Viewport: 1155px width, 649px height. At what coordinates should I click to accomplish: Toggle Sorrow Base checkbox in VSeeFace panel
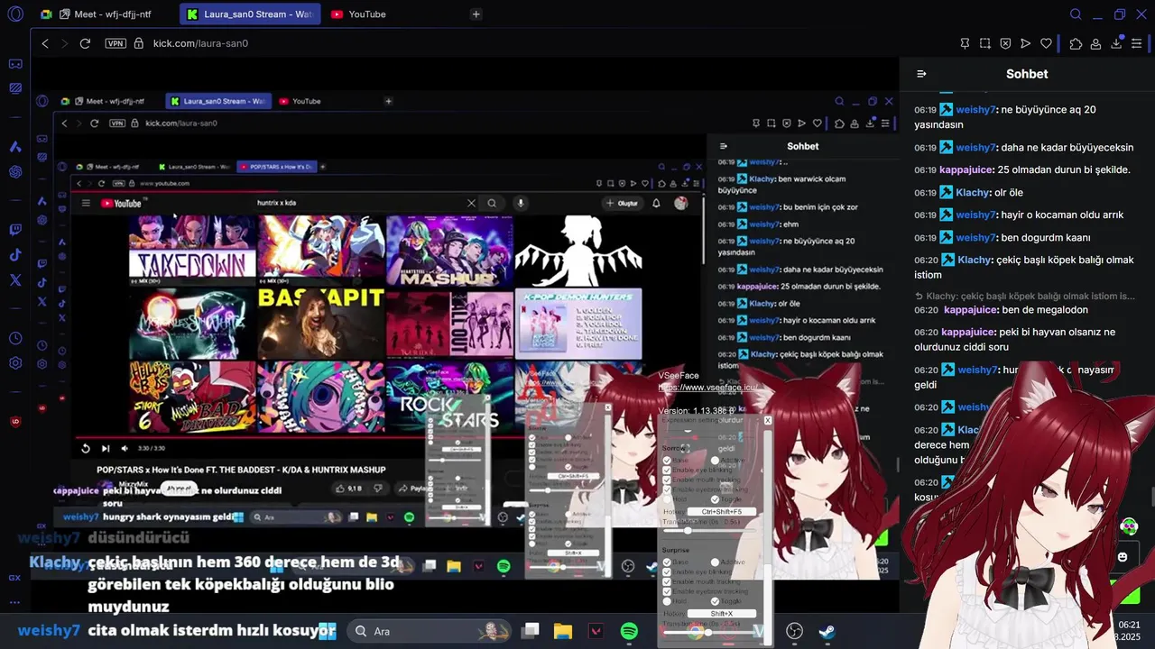(x=667, y=461)
